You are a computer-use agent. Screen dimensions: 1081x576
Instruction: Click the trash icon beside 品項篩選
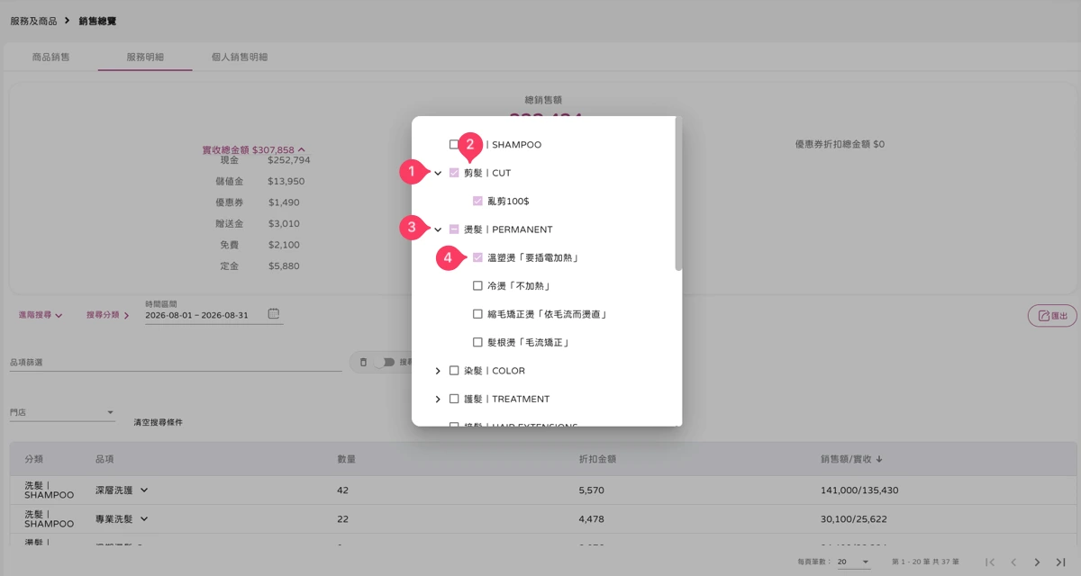(x=363, y=362)
